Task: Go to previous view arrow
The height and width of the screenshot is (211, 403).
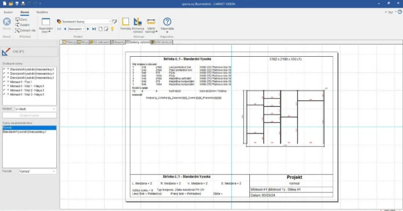Action: pos(65,29)
